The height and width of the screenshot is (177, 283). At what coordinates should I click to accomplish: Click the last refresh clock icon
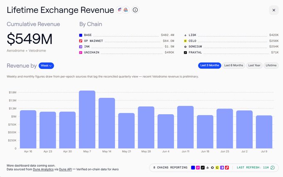273,167
